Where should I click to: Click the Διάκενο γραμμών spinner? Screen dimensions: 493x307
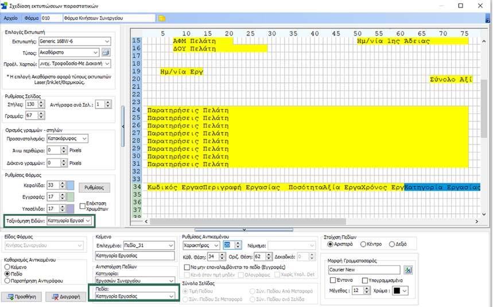(64, 163)
